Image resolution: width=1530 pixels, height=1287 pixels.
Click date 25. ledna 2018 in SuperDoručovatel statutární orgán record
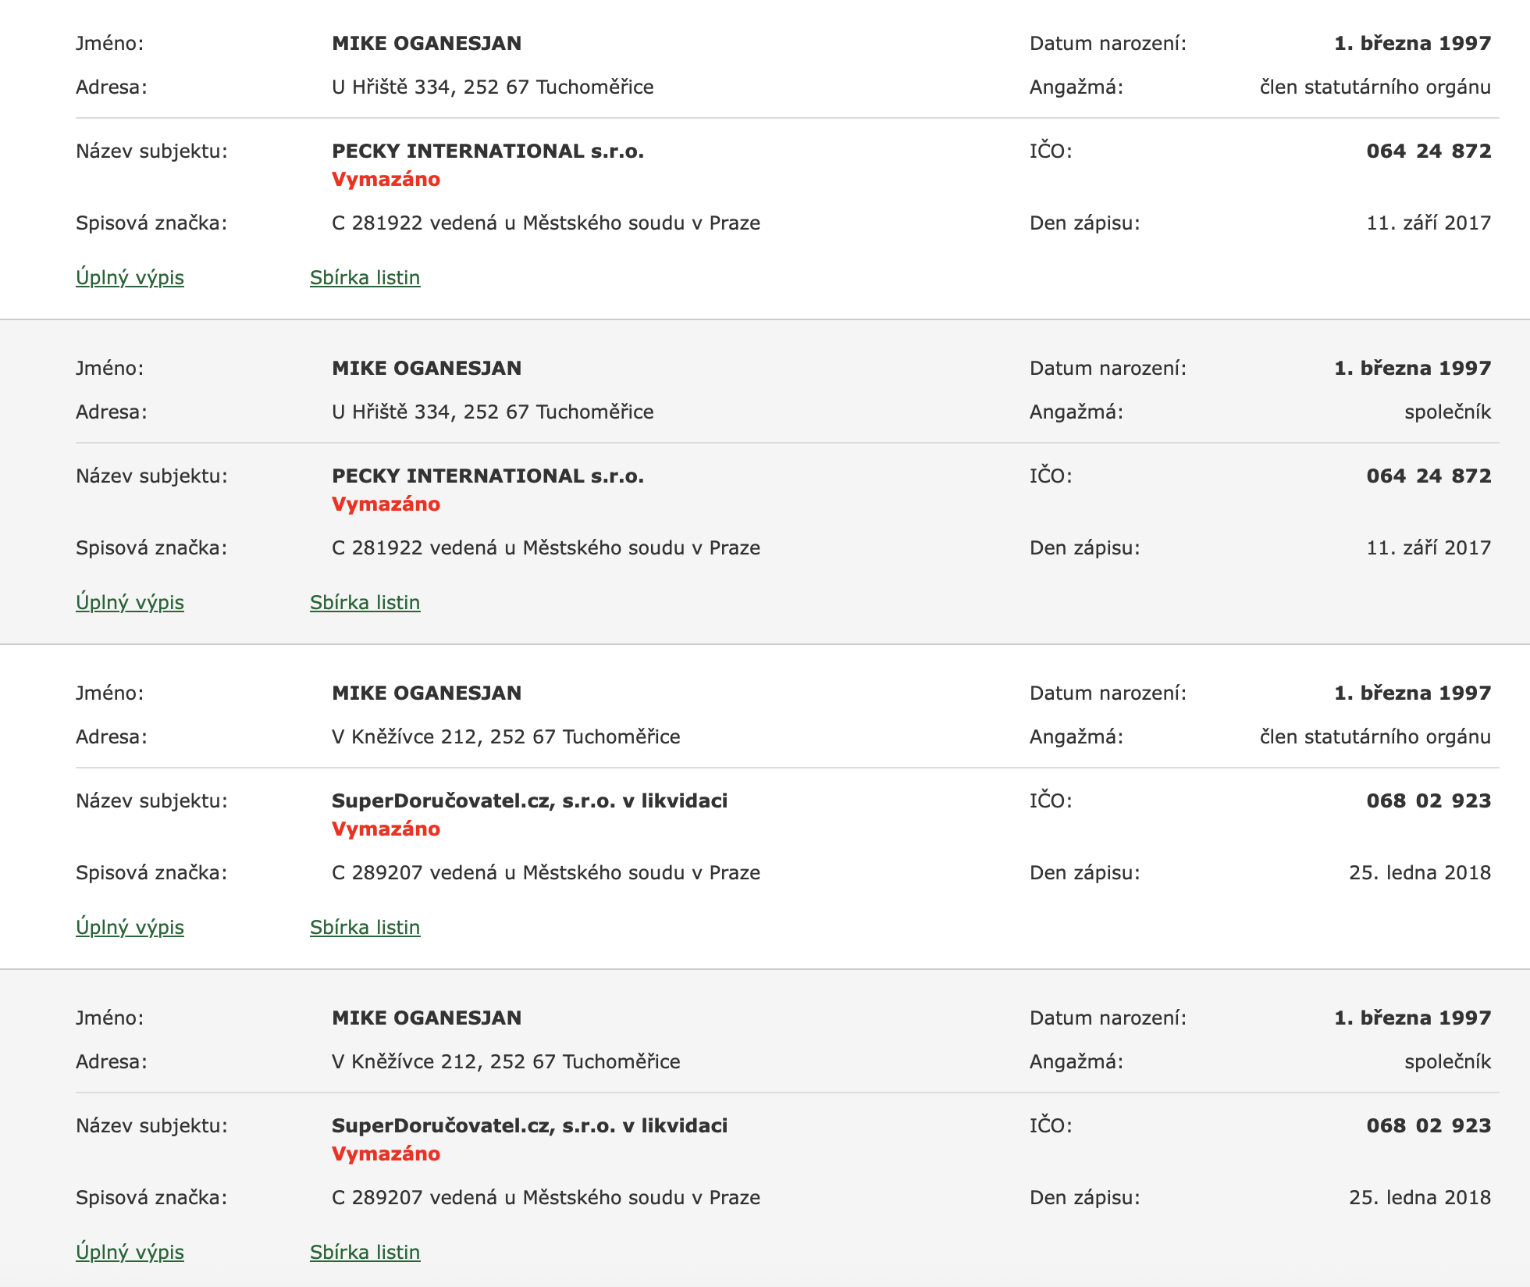(1420, 872)
